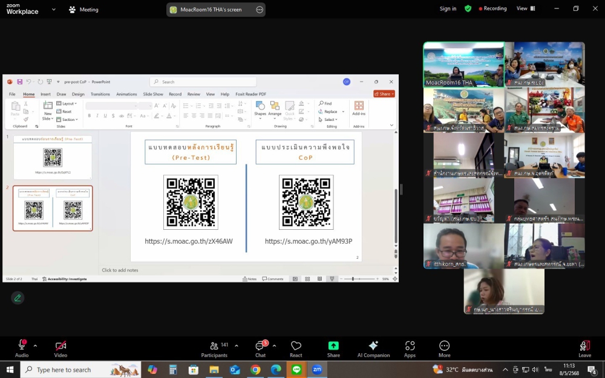Start video with the Video button
This screenshot has width=605, height=378.
[x=60, y=348]
